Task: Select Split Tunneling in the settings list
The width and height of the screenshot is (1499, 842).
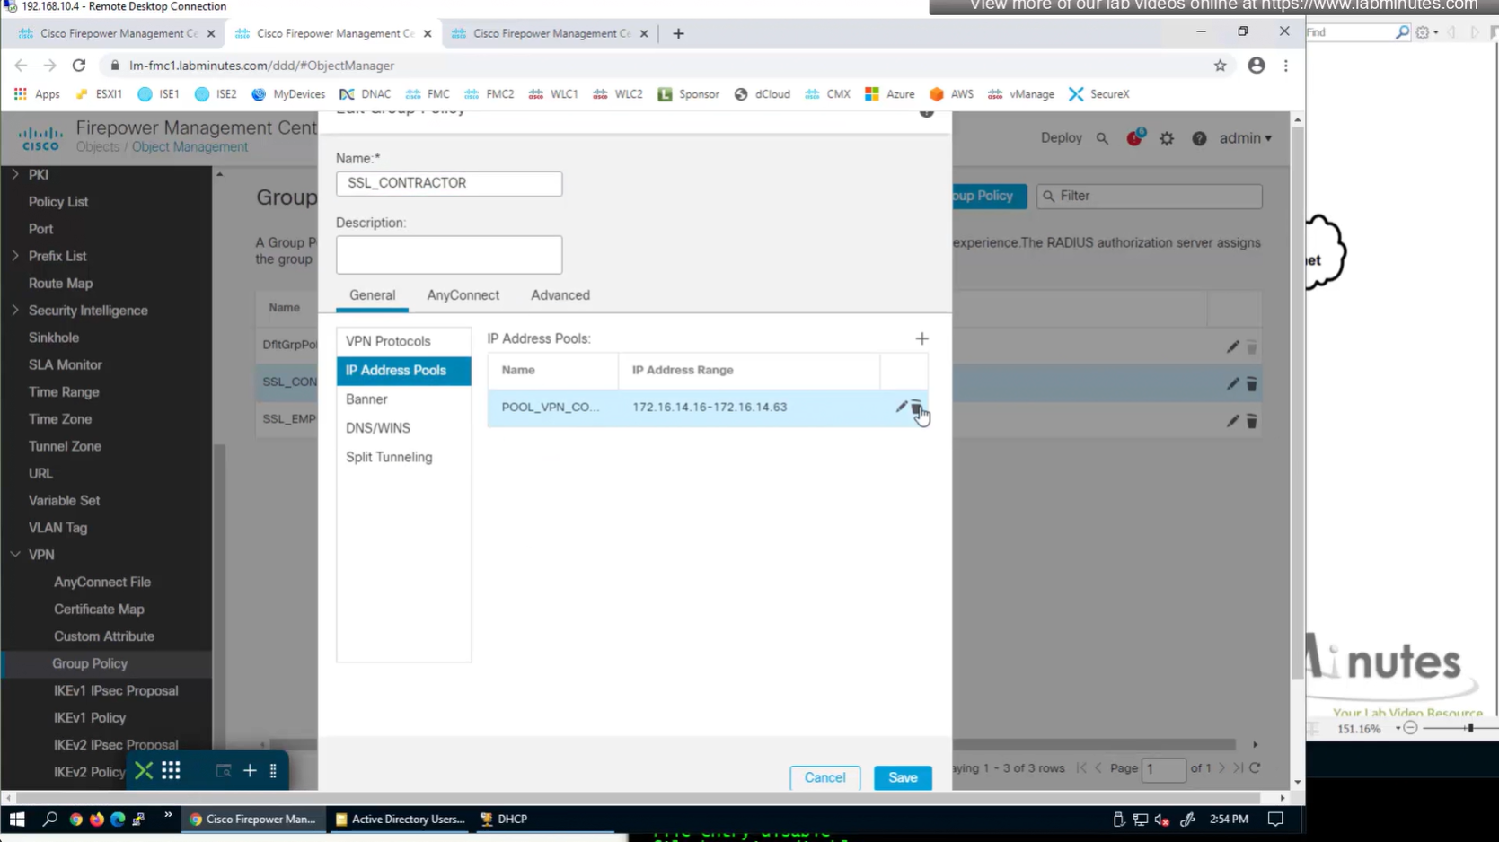Action: coord(389,457)
